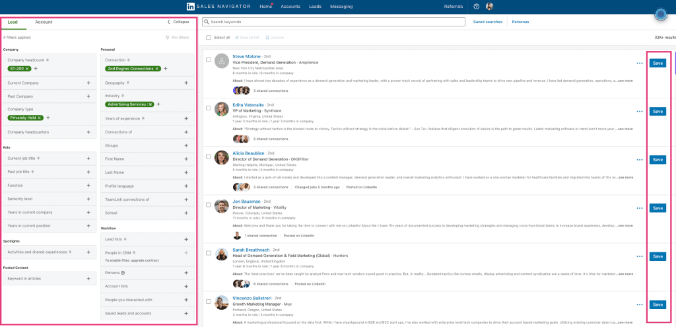Open more options for Jon Bausman
The image size is (676, 327).
pyautogui.click(x=640, y=208)
